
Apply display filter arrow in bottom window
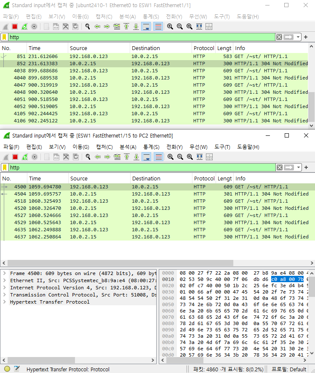[x=289, y=167]
